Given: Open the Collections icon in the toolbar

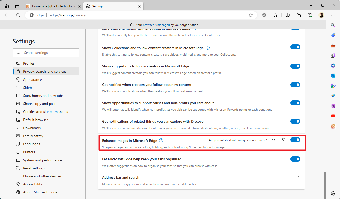Looking at the screenshot, I should [299, 15].
